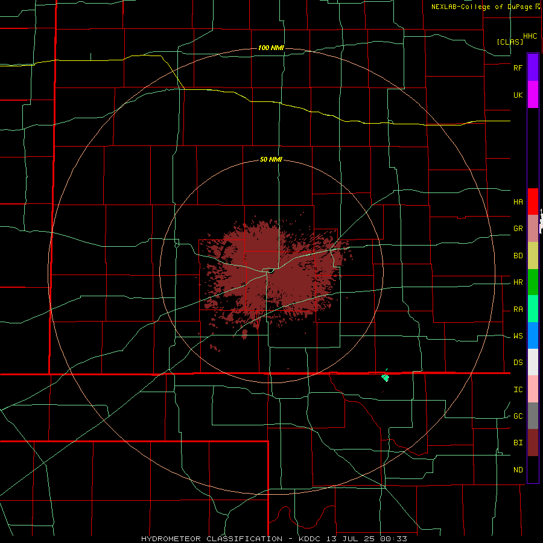
Task: Click the DS legend label
Action: pos(518,363)
